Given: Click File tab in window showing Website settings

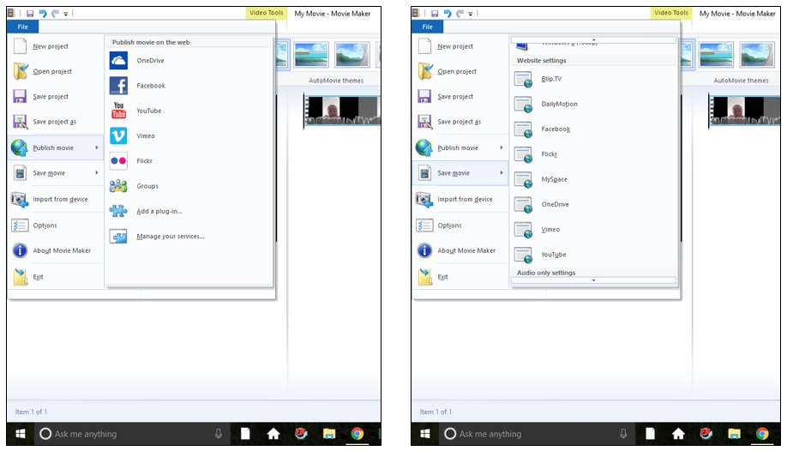Looking at the screenshot, I should tap(427, 27).
